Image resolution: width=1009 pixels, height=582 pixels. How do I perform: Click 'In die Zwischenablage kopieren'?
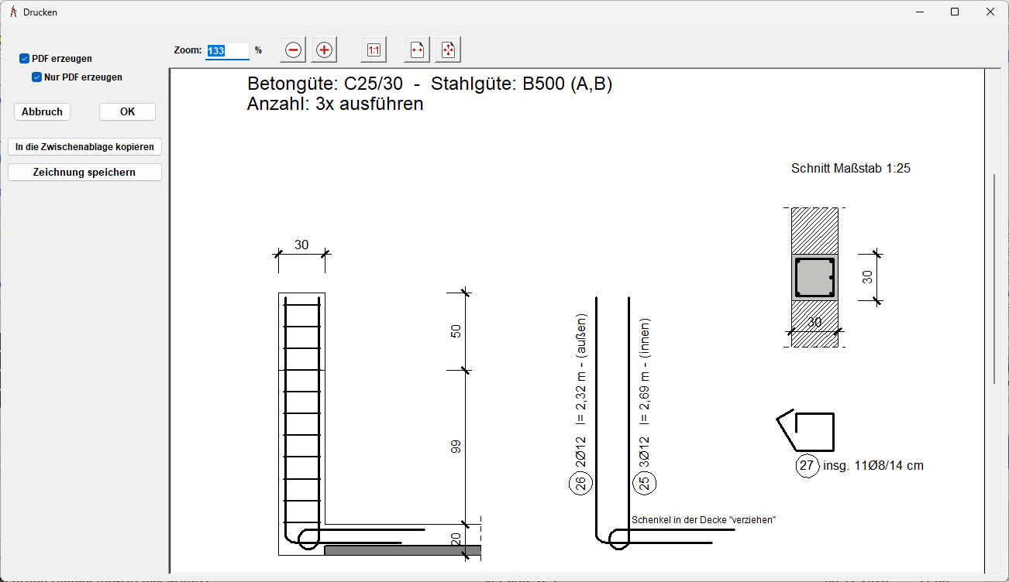[x=84, y=147]
